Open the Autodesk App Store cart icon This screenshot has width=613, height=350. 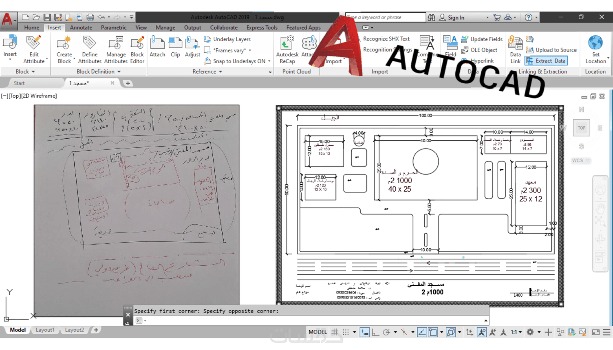point(497,17)
